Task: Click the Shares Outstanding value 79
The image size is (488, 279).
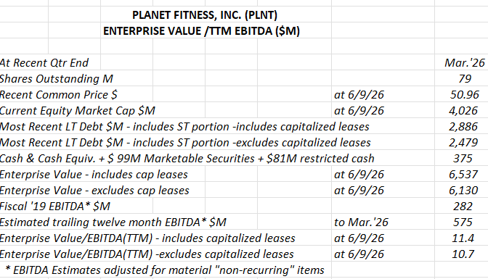Action: click(x=465, y=78)
